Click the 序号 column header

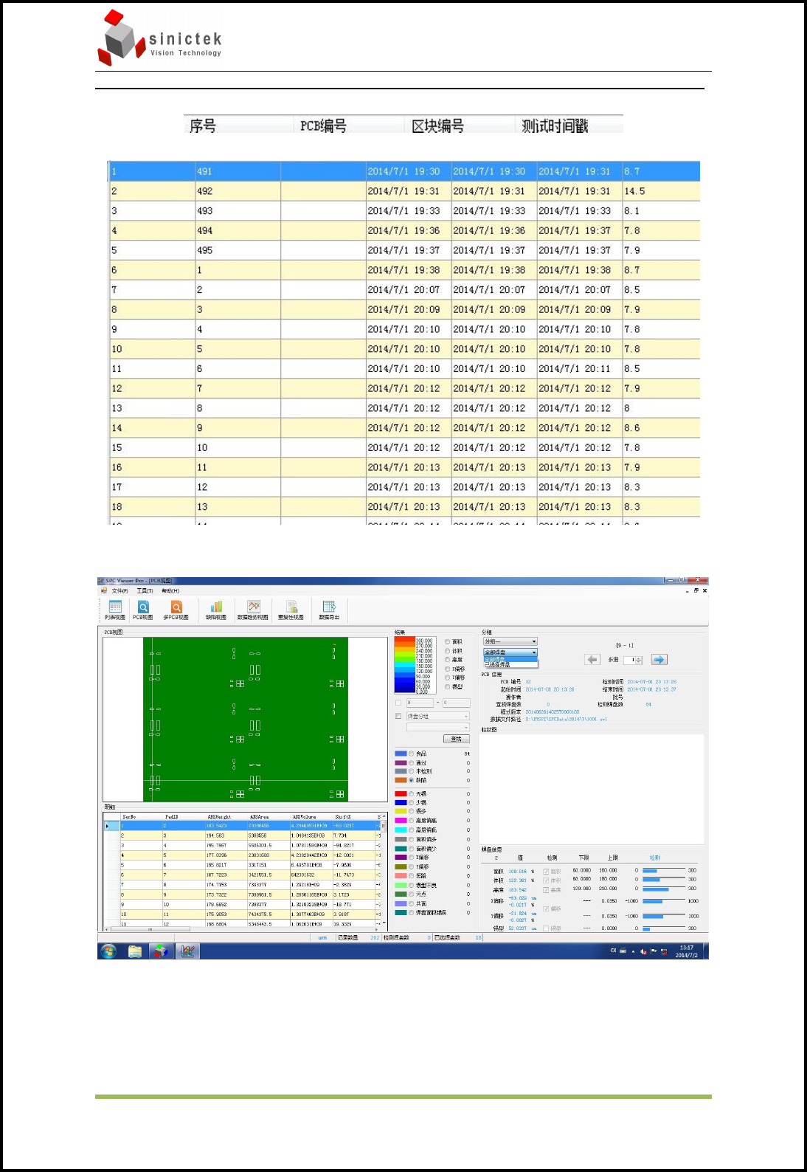[x=203, y=126]
